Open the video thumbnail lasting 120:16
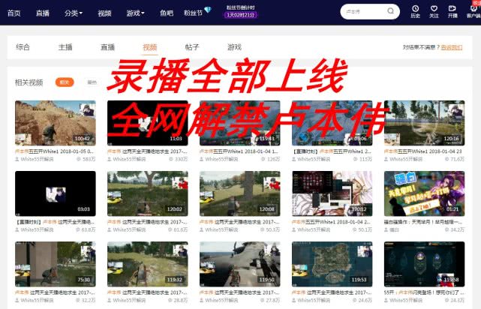The image size is (481, 309). click(x=424, y=123)
